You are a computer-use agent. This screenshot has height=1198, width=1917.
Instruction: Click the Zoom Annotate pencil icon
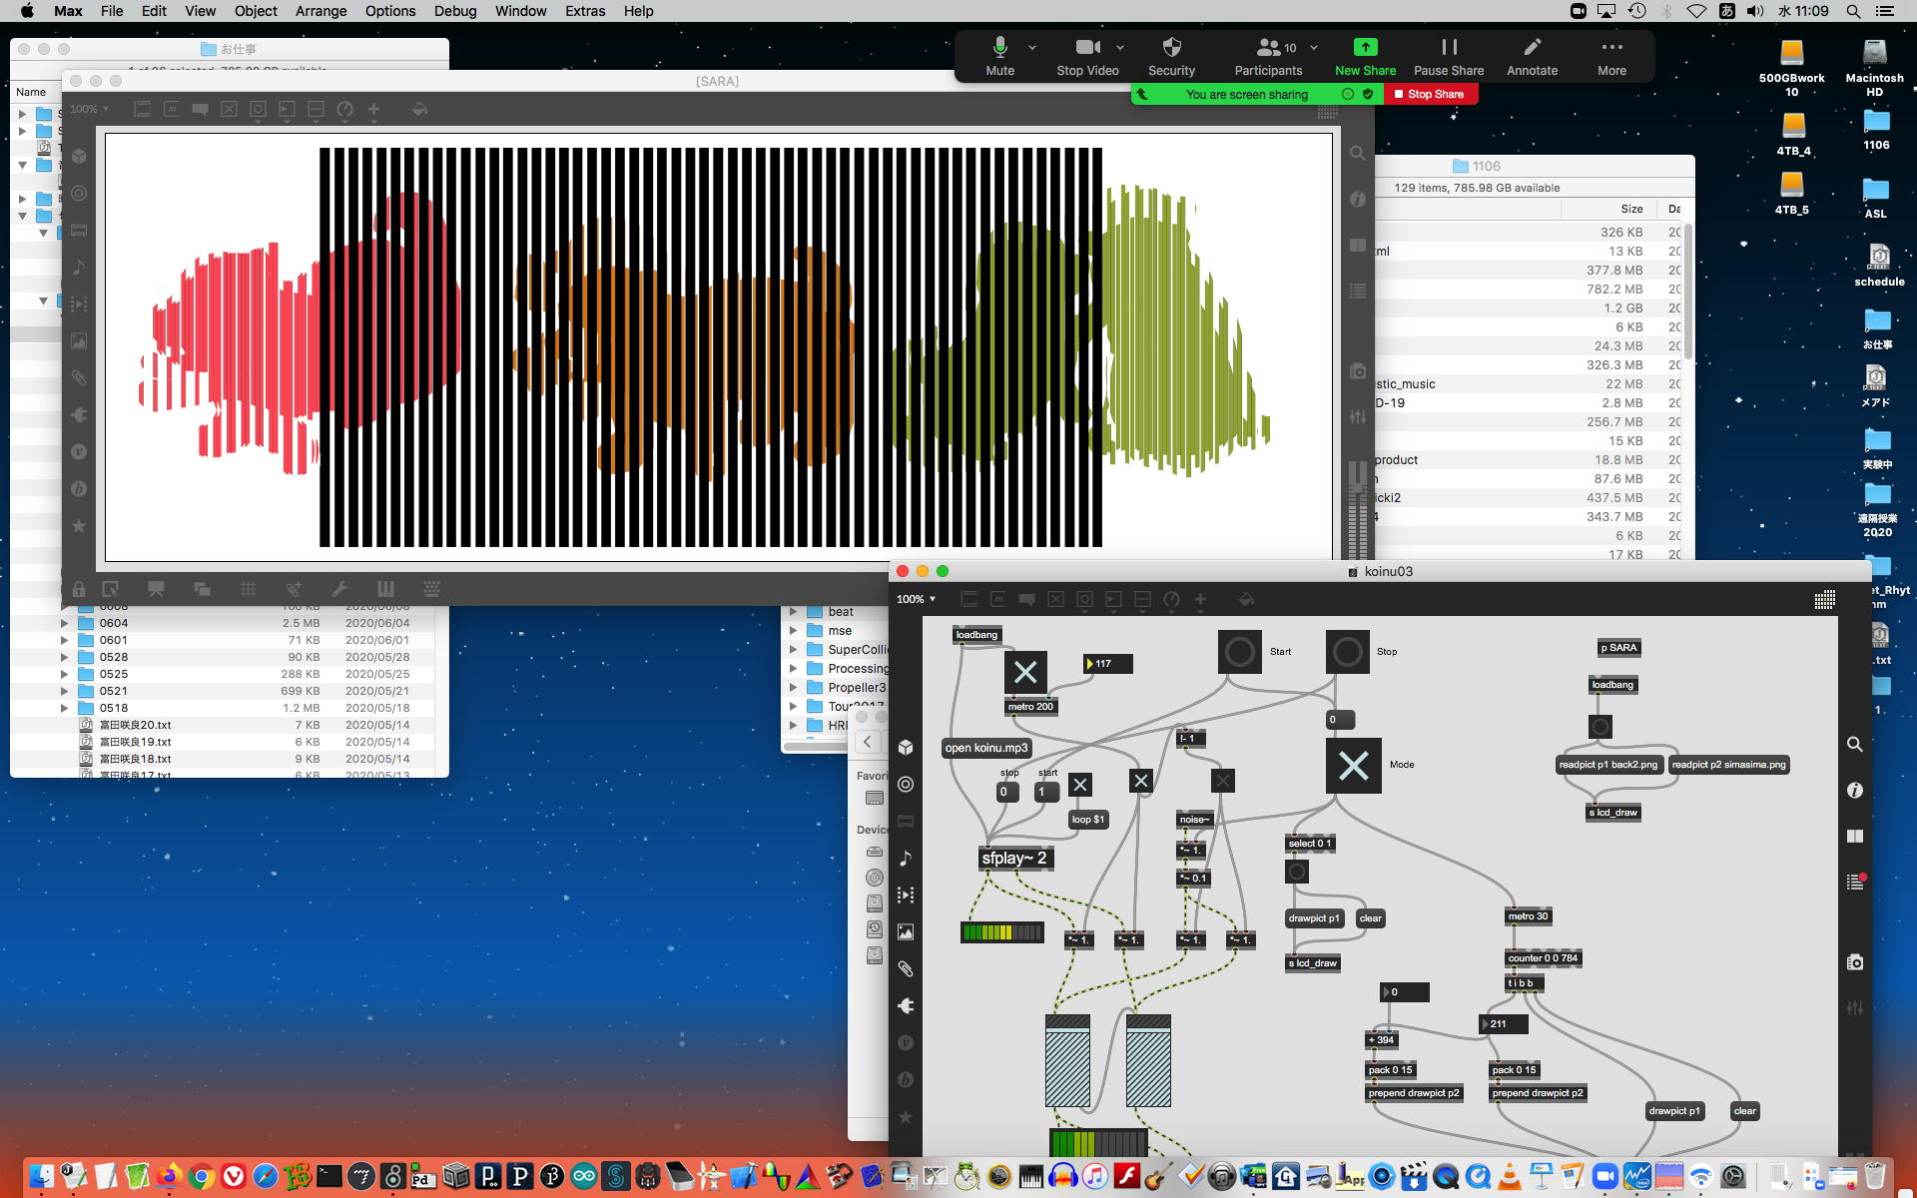click(x=1532, y=48)
